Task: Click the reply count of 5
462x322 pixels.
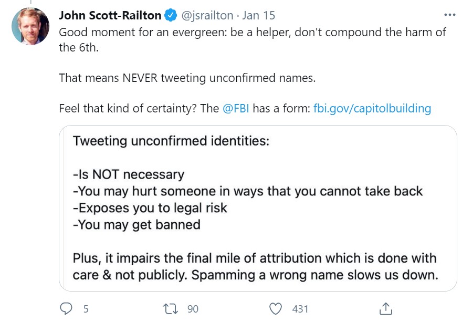Action: click(86, 309)
